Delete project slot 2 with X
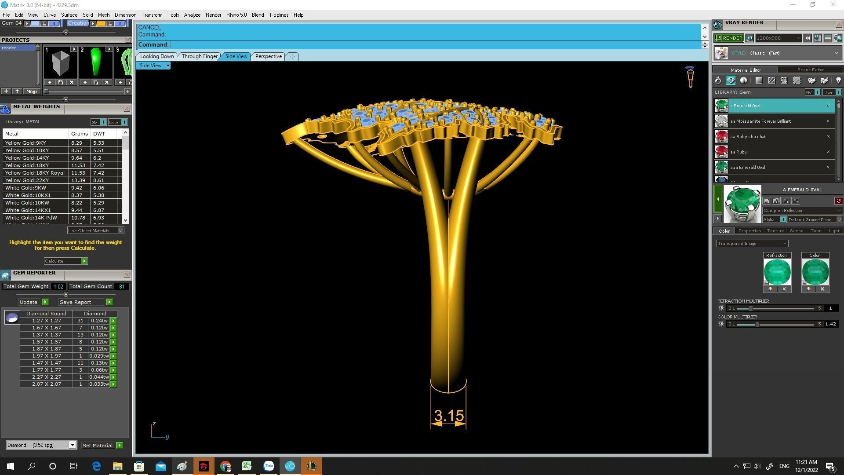The image size is (844, 475). [107, 82]
